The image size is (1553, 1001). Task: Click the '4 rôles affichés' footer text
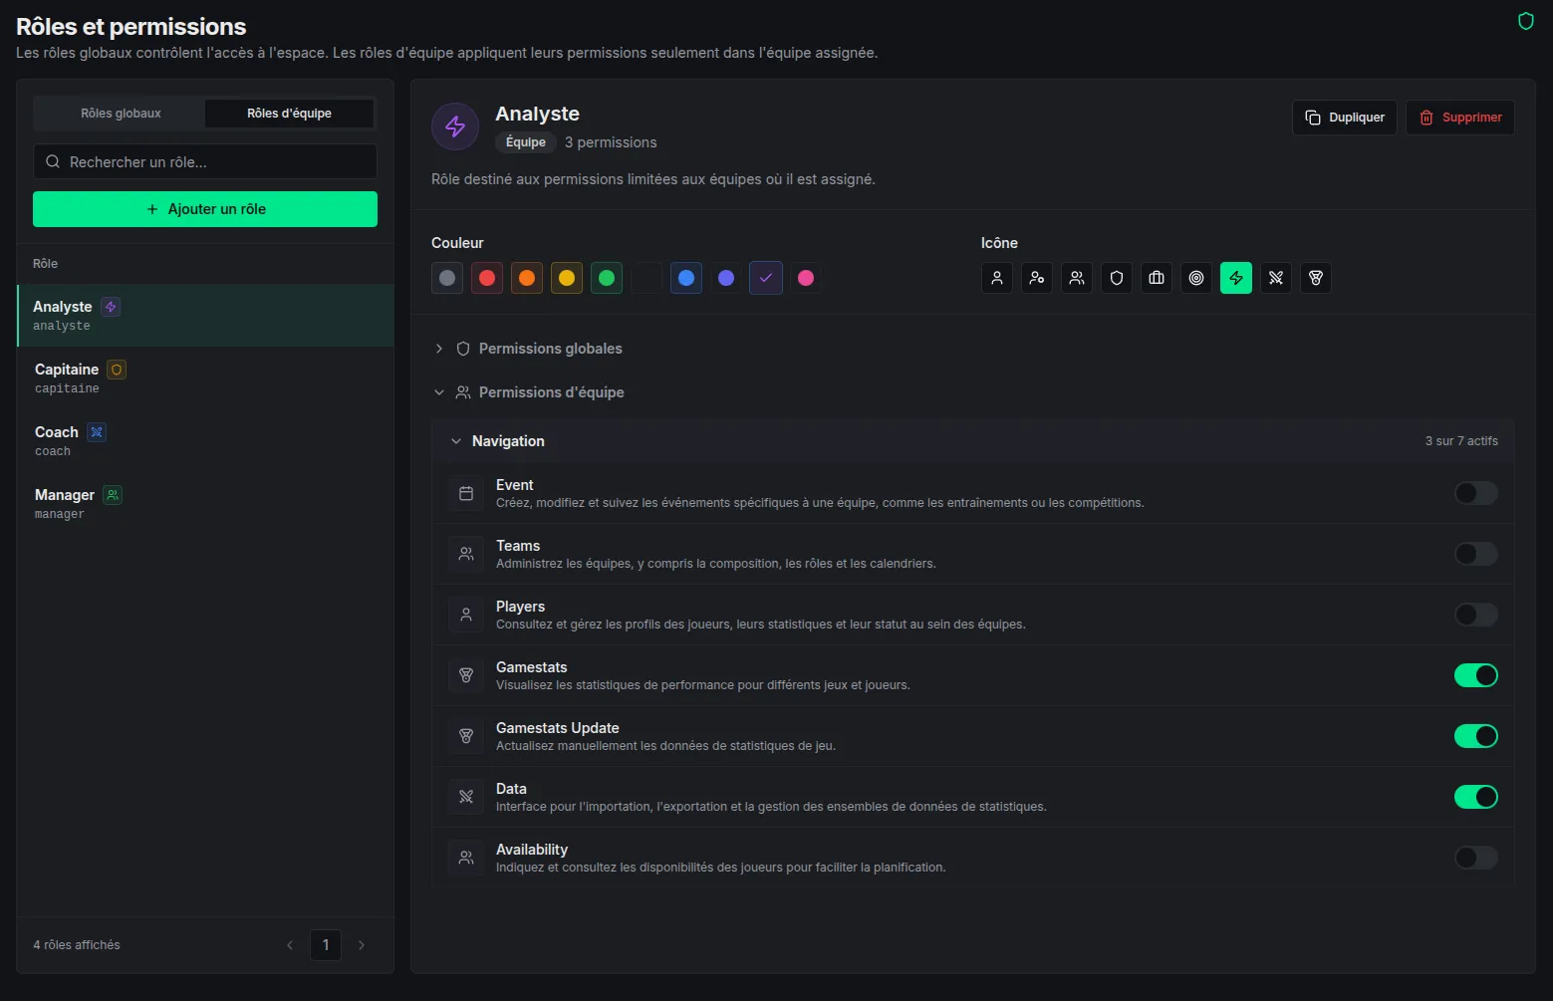point(77,945)
